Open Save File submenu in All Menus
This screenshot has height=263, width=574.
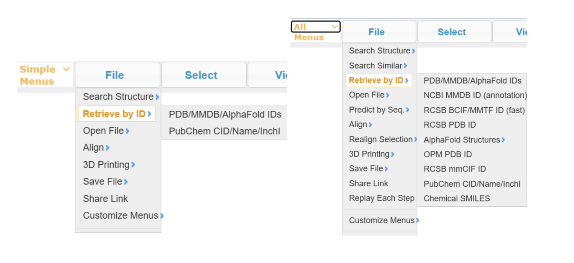pyautogui.click(x=368, y=169)
